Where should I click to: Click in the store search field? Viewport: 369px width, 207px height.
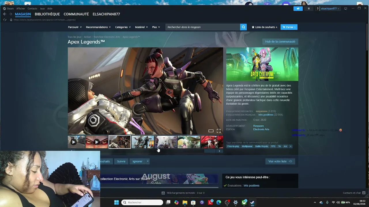coord(203,27)
